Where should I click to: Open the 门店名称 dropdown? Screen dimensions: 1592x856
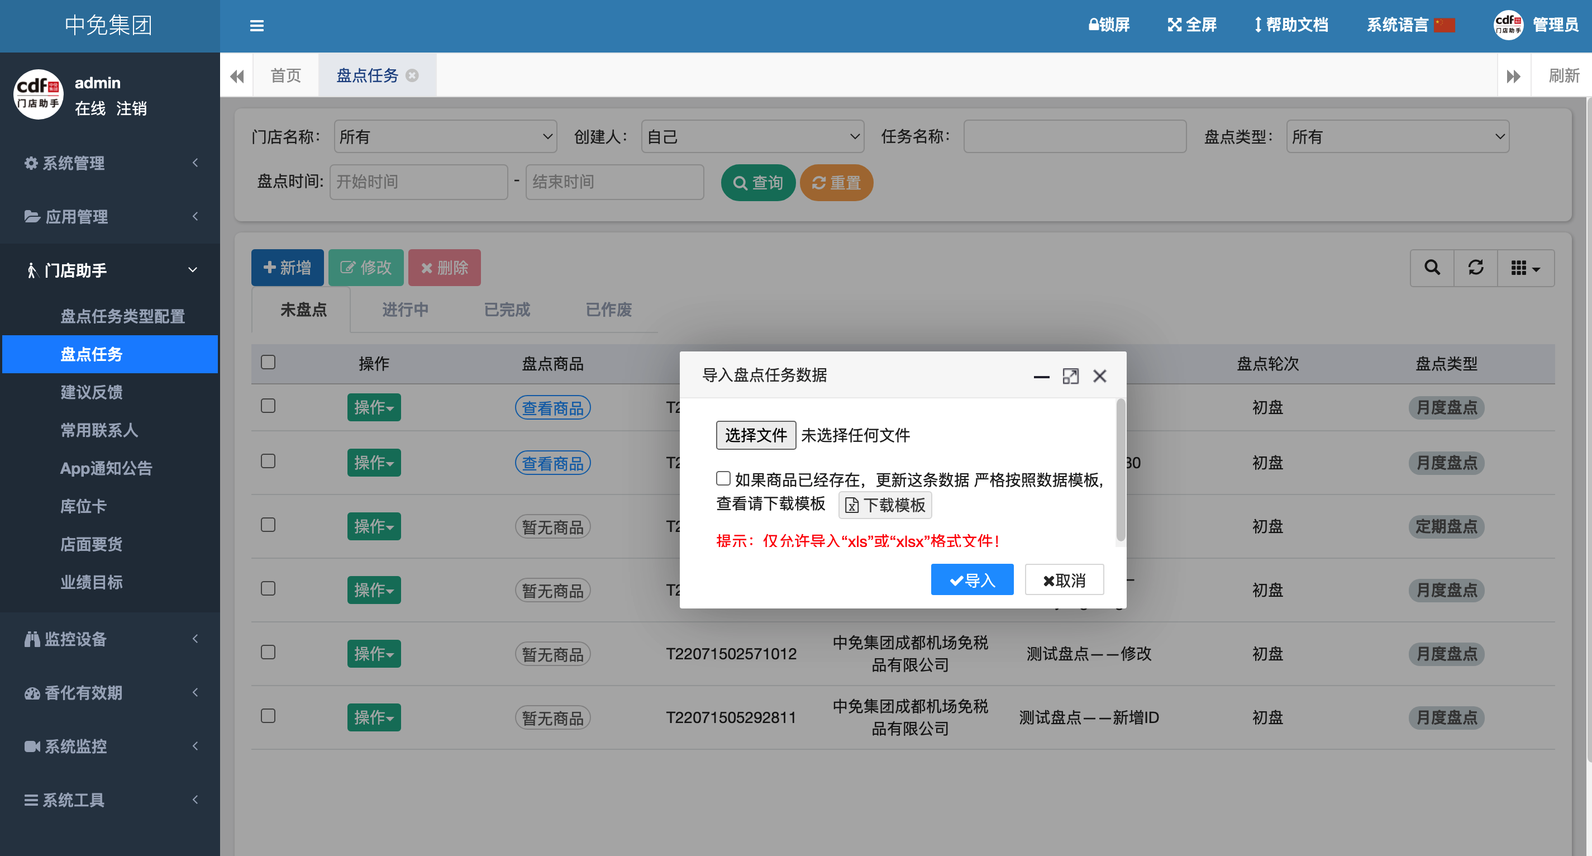click(x=445, y=136)
